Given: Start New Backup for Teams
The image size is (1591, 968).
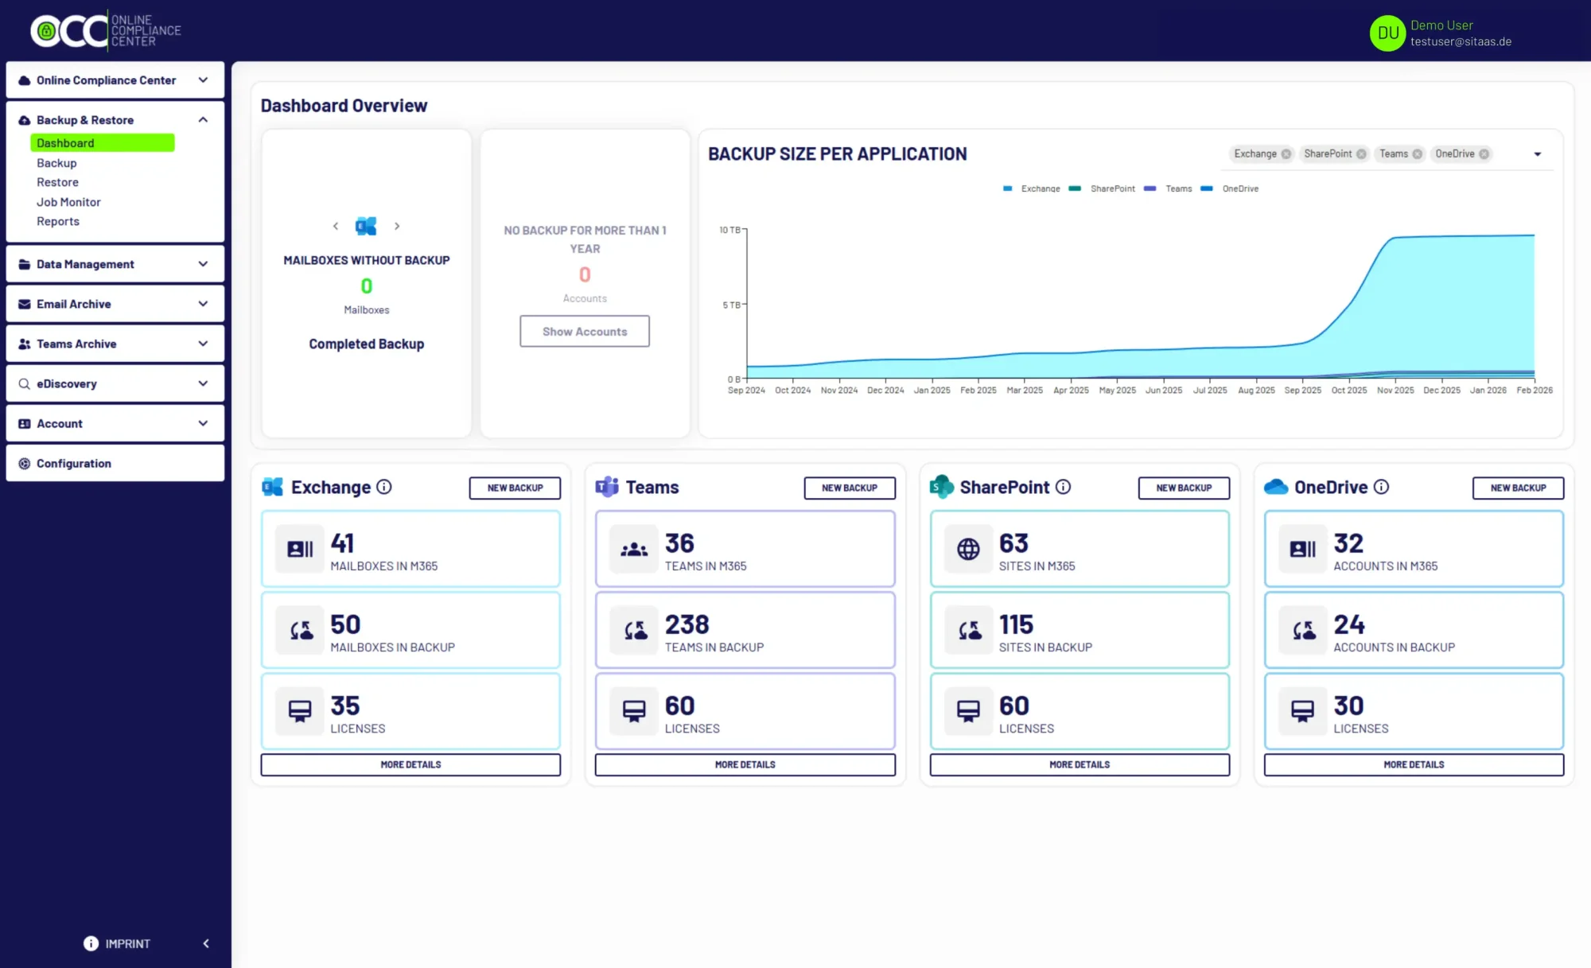Looking at the screenshot, I should 850,488.
